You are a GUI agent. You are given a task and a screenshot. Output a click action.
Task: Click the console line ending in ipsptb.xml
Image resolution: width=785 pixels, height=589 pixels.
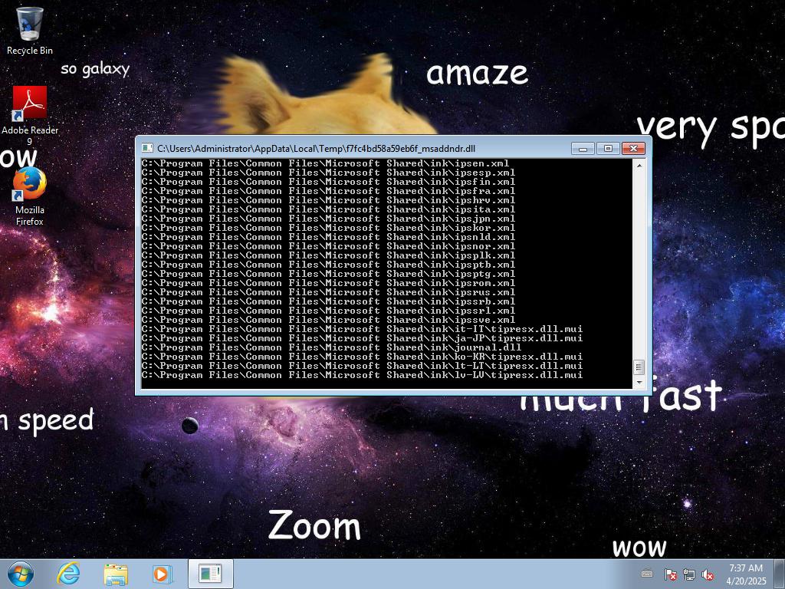click(x=328, y=265)
